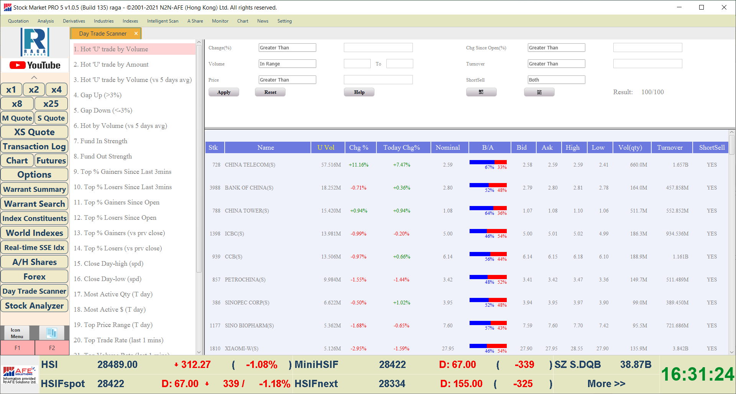Close the Day Trade Scanner tab
Image resolution: width=736 pixels, height=394 pixels.
tap(136, 34)
